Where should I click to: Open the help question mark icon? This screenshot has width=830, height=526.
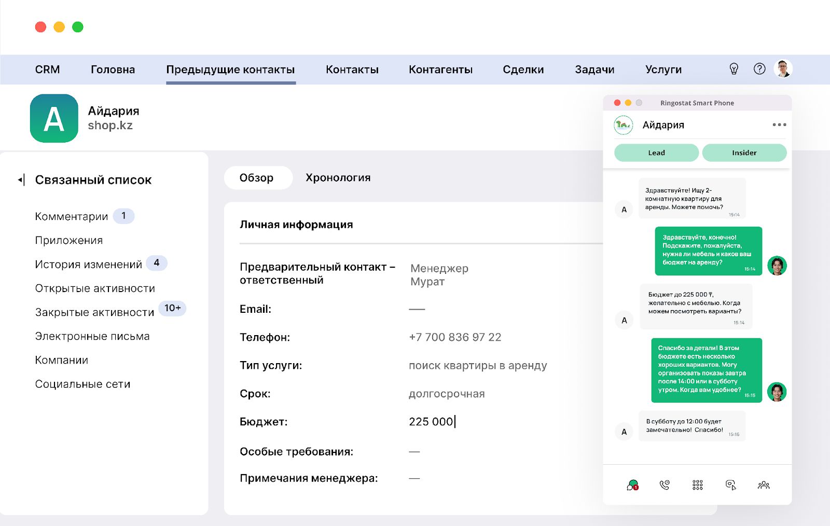pyautogui.click(x=759, y=69)
